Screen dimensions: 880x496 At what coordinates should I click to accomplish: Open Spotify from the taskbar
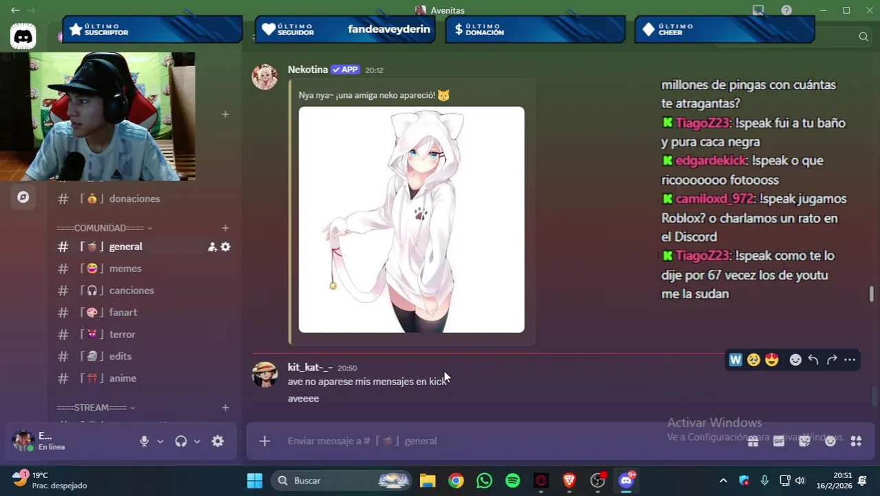pos(513,481)
